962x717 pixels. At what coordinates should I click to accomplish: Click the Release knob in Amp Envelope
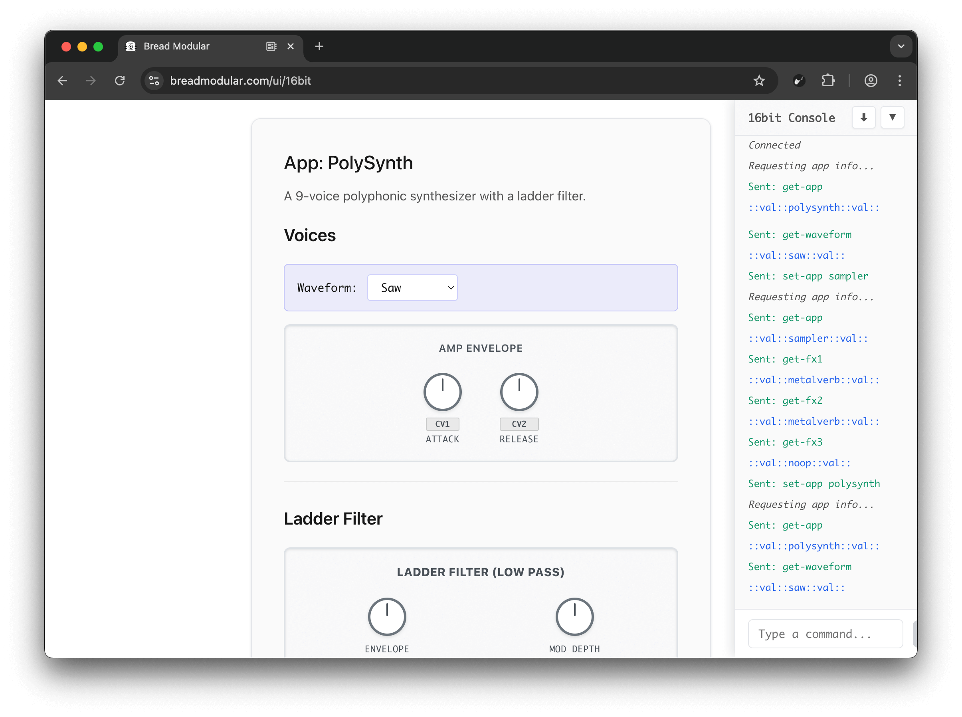(x=519, y=392)
